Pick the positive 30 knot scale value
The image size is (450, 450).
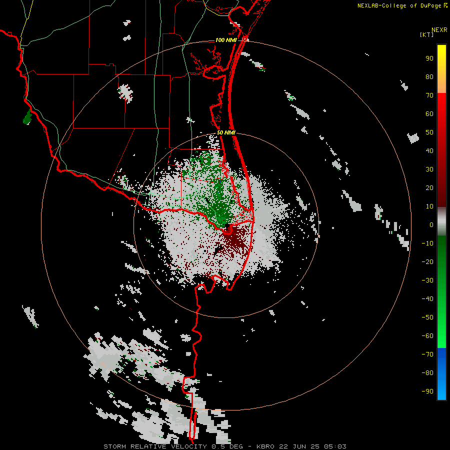point(429,169)
